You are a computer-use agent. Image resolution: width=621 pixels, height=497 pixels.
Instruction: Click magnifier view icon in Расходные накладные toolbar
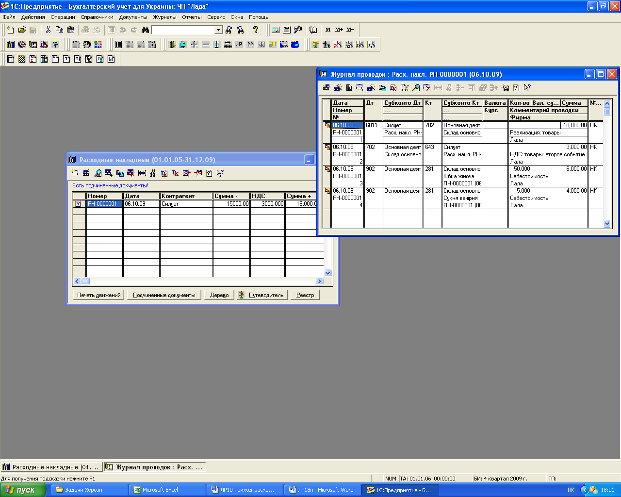98,173
